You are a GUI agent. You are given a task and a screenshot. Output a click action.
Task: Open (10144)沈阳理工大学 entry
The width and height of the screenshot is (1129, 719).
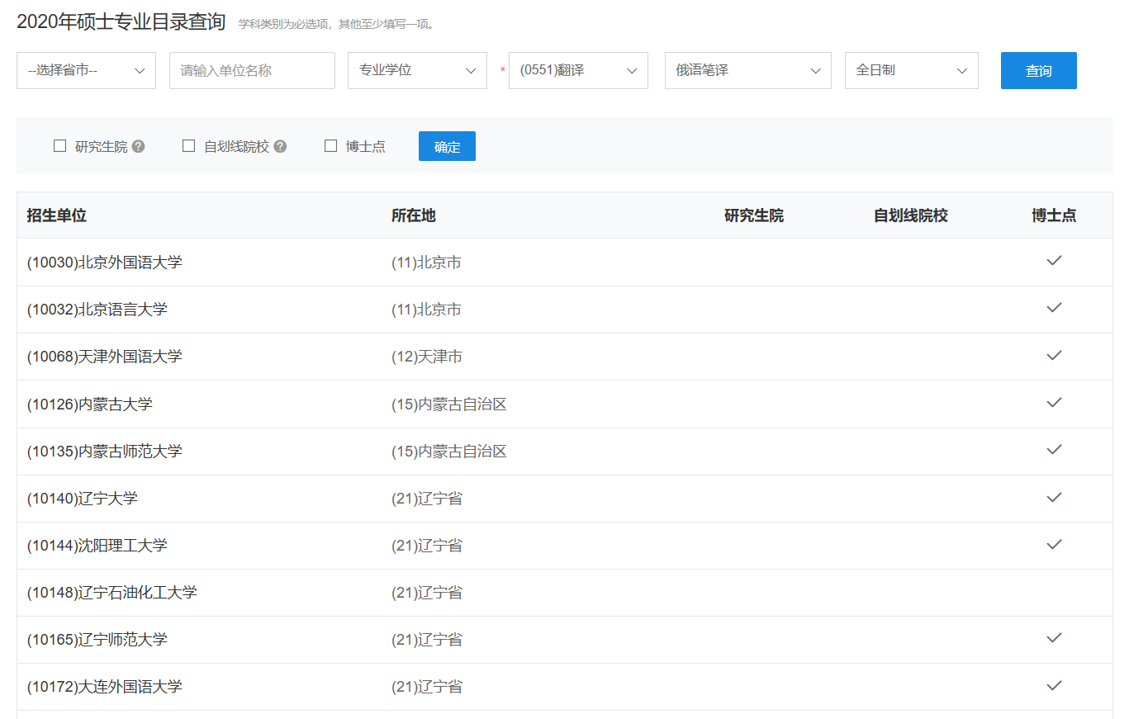point(97,546)
